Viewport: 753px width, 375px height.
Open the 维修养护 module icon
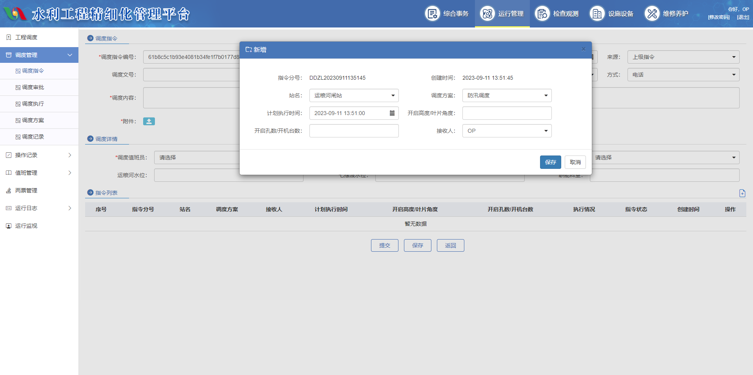tap(652, 14)
